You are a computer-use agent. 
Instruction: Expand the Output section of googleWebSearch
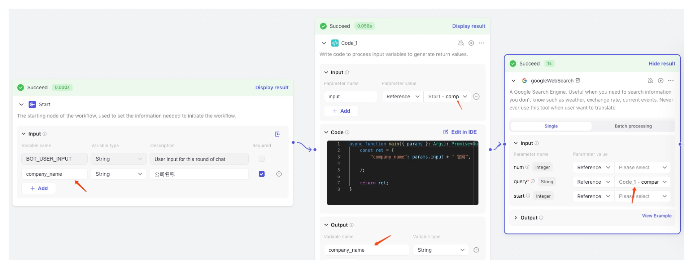click(516, 218)
